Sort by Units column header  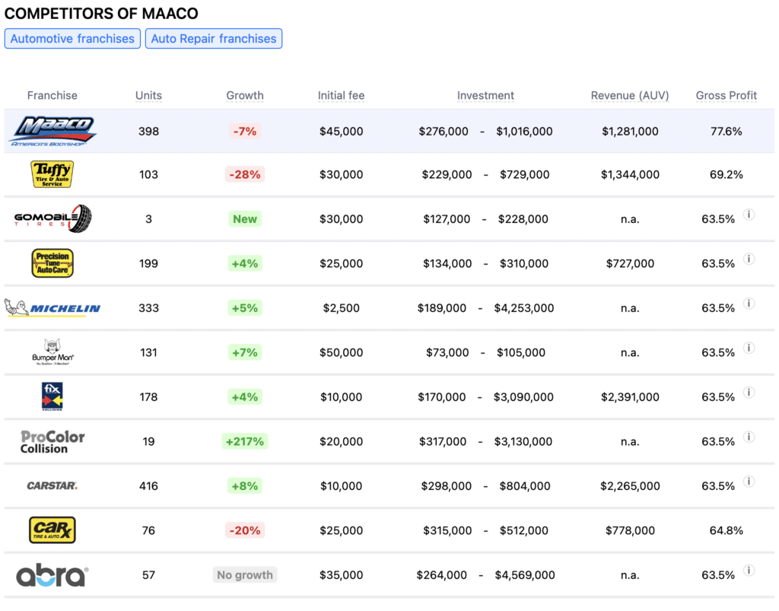coord(148,95)
